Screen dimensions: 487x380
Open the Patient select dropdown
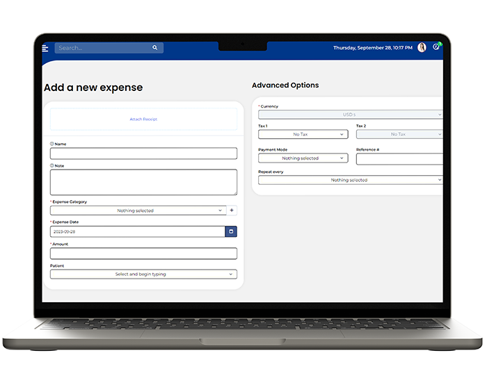coord(143,274)
